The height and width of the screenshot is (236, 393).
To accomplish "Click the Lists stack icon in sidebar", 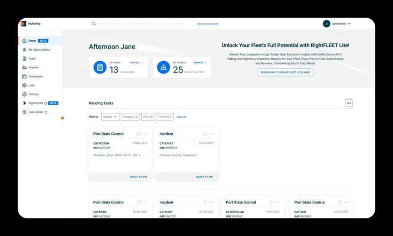I will pyautogui.click(x=25, y=85).
